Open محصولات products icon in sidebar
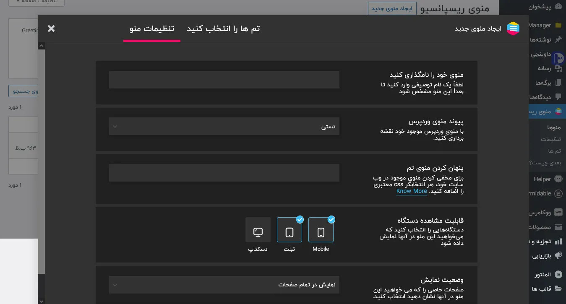The image size is (566, 304). [x=558, y=227]
